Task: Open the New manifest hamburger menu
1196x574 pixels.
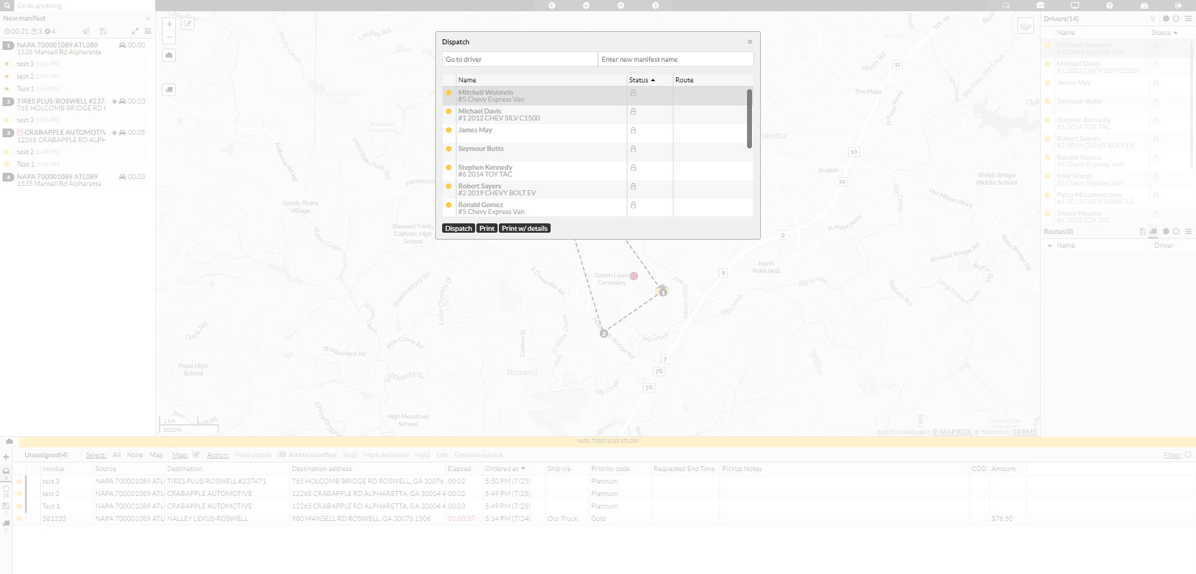Action: [x=148, y=31]
